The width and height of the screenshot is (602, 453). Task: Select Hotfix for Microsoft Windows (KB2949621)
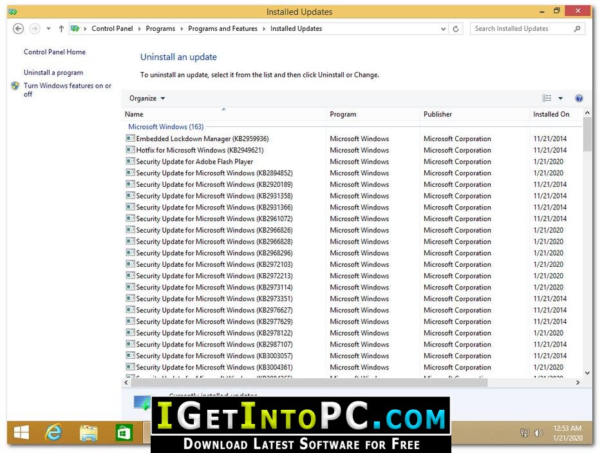click(352, 150)
